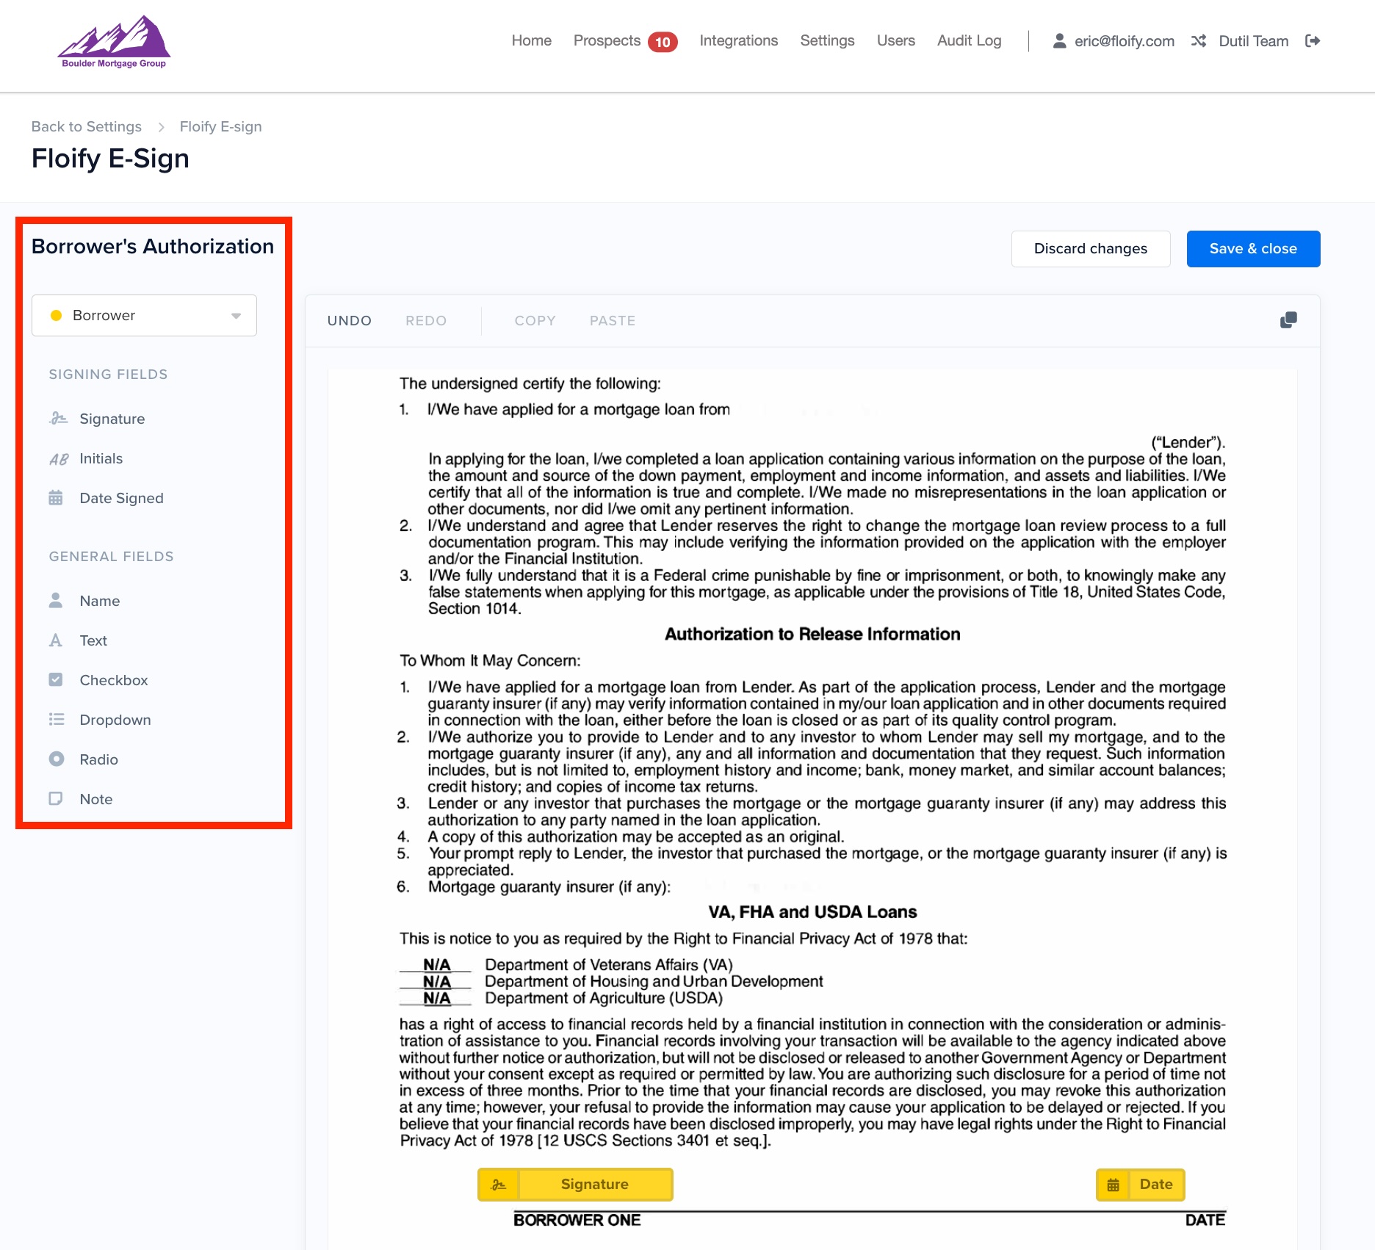This screenshot has height=1250, width=1375.
Task: Select the Name field person icon
Action: click(x=56, y=601)
